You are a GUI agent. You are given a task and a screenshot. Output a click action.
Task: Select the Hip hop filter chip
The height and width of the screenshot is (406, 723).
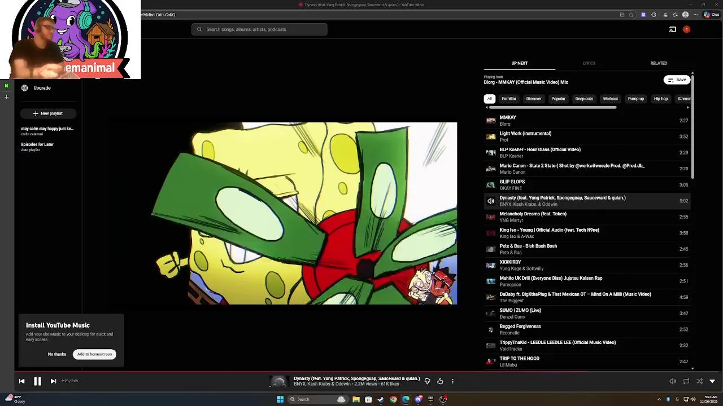(660, 99)
